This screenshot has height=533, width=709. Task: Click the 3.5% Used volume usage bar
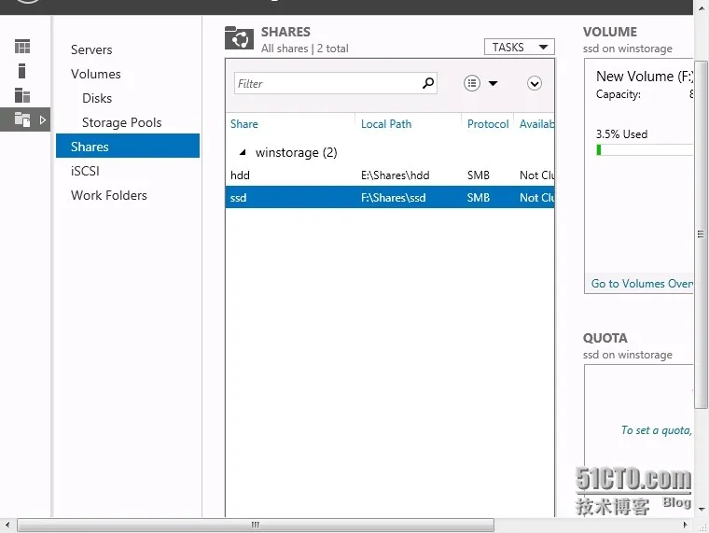[645, 150]
